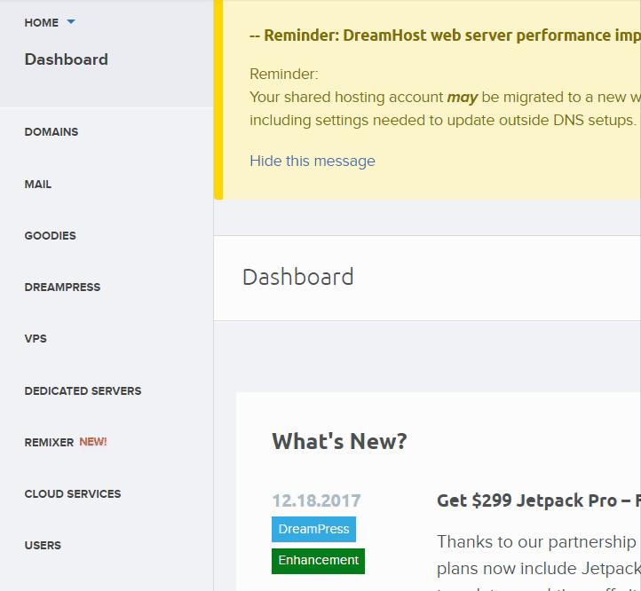Open the DREAMPRESS menu item
Screen dimensions: 641x591
62,288
